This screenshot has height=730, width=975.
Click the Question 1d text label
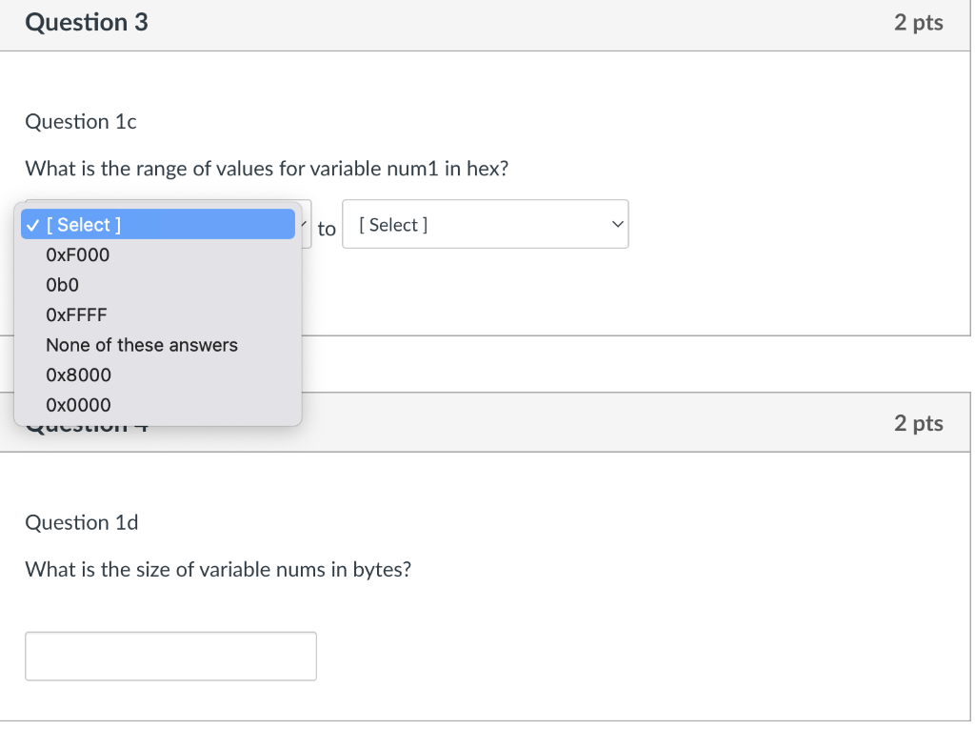pyautogui.click(x=82, y=522)
